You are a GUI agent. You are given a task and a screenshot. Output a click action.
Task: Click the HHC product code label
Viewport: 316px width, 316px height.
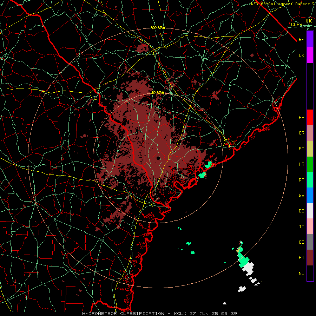(308, 21)
